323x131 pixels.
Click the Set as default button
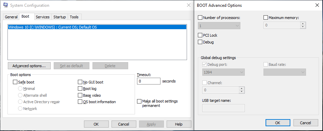(x=71, y=66)
